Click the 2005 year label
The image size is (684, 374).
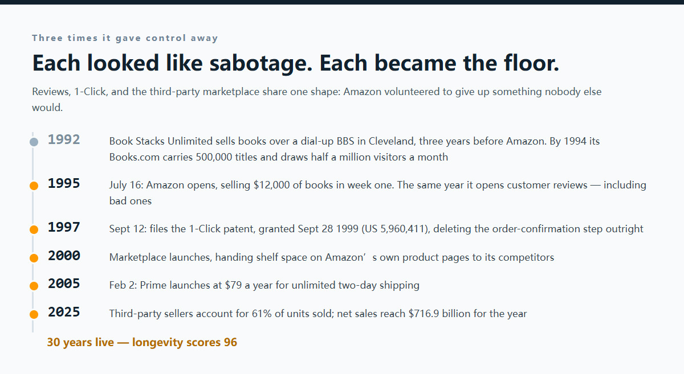64,283
